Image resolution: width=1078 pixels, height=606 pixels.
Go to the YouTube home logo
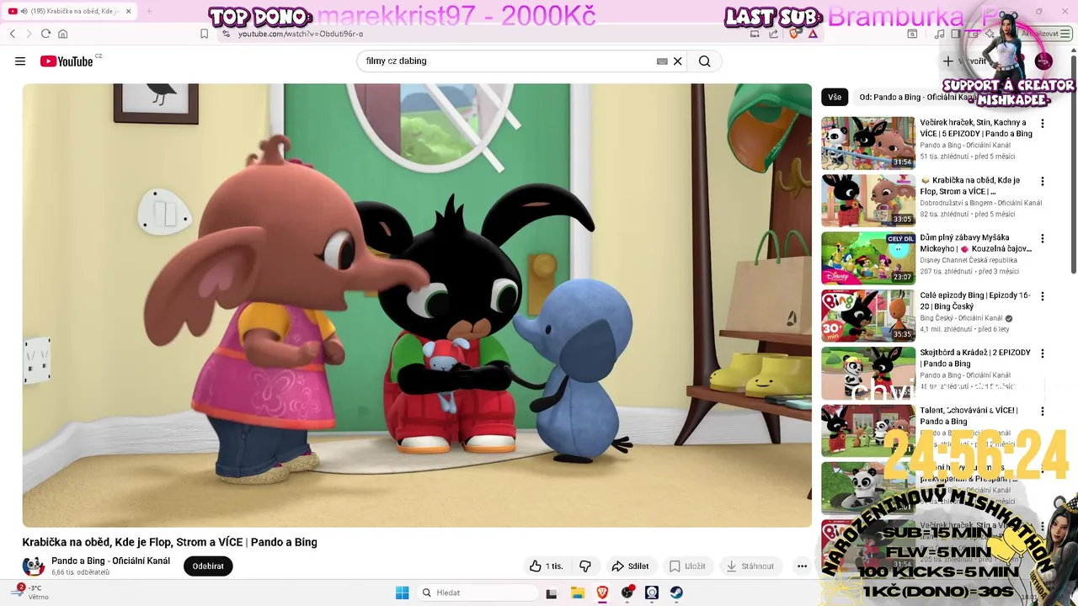click(x=67, y=61)
